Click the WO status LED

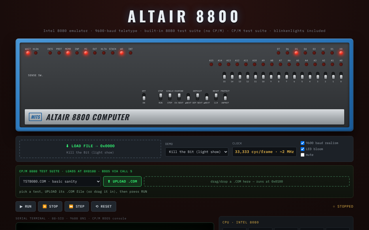point(122,53)
